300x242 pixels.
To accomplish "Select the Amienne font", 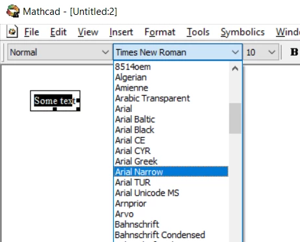I will coord(171,88).
